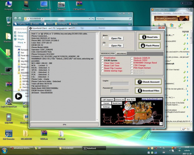Open Logitech QuickCam desktop icon
The width and height of the screenshot is (194, 155).
pyautogui.click(x=9, y=103)
